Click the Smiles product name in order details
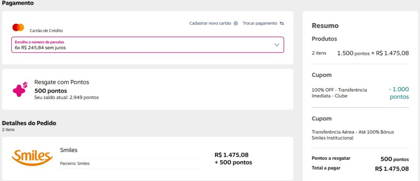Screen dimensions: 420x181 68,150
